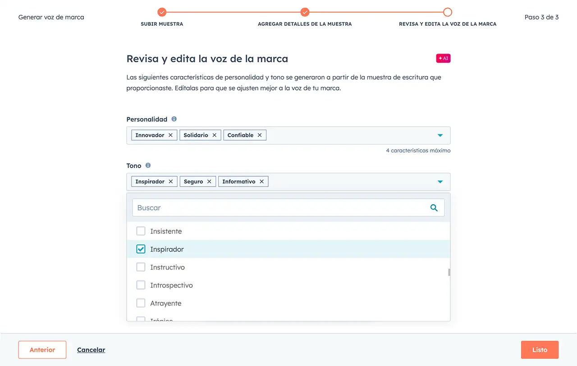Check the Instructivo option
577x366 pixels.
[x=141, y=267]
